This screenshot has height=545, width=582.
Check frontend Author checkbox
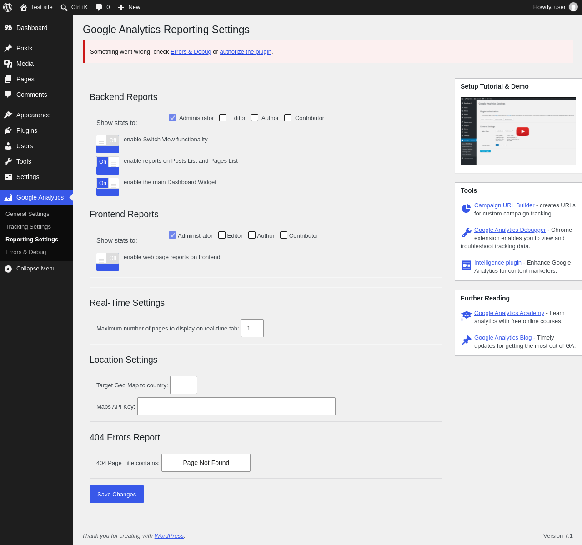pyautogui.click(x=252, y=235)
